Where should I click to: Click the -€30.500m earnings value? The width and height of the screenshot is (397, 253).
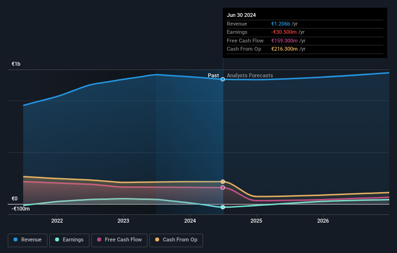(284, 32)
